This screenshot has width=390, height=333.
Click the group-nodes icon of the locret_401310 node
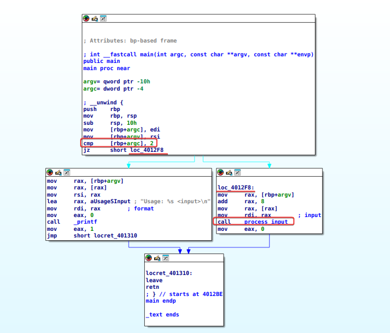pyautogui.click(x=166, y=258)
